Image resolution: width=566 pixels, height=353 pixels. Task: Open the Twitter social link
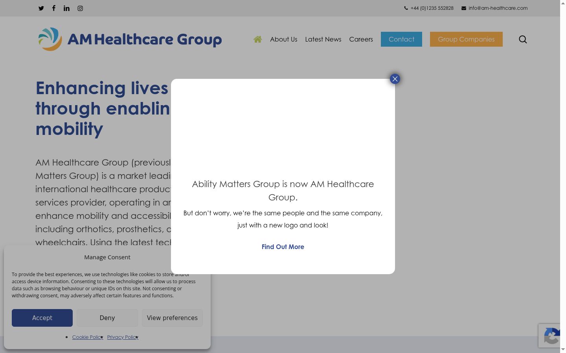pyautogui.click(x=41, y=8)
